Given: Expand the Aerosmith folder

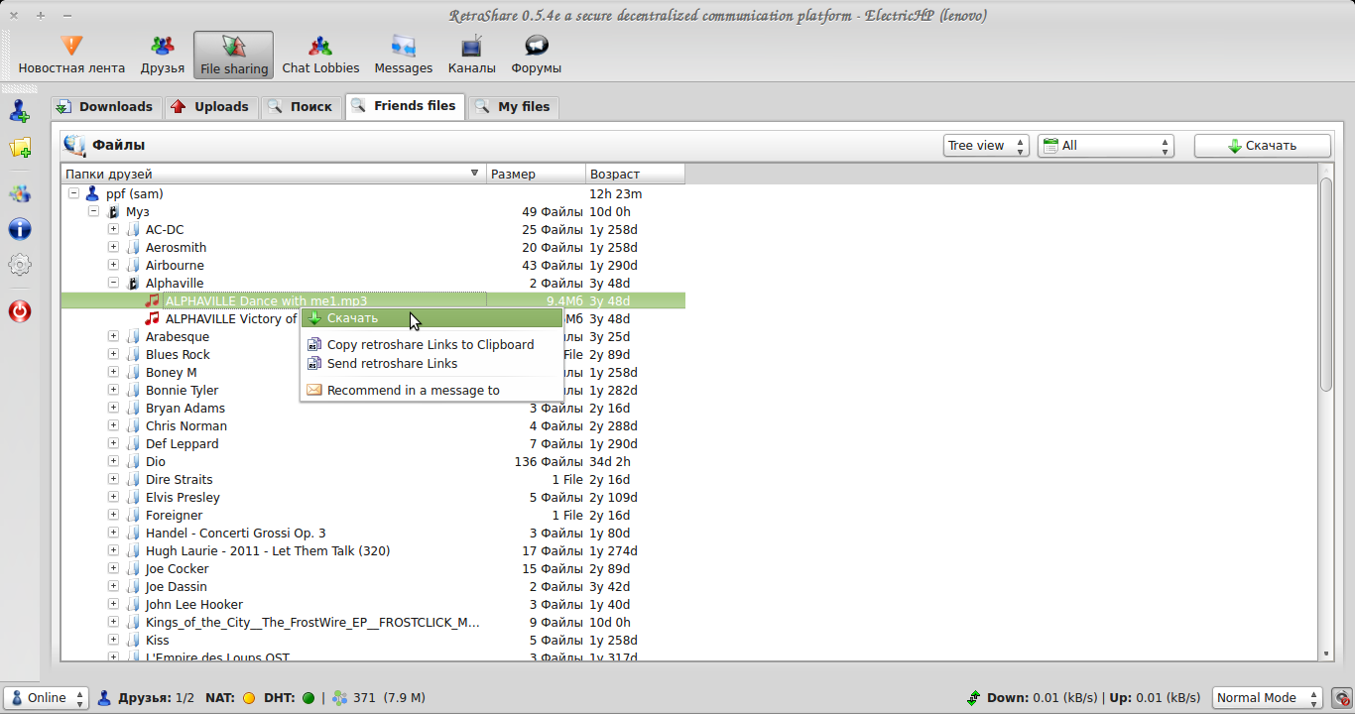Looking at the screenshot, I should [x=113, y=248].
